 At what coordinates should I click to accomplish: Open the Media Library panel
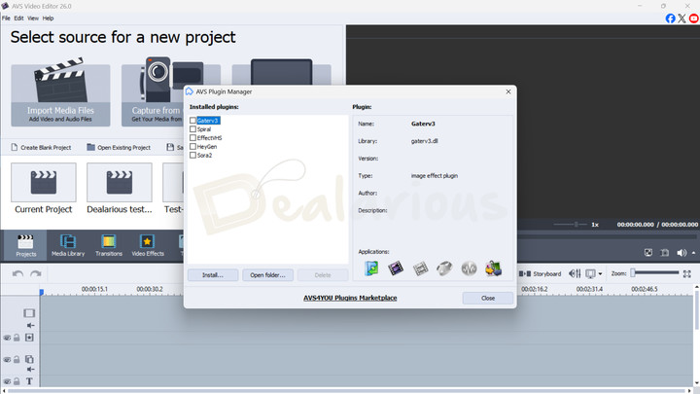68,245
